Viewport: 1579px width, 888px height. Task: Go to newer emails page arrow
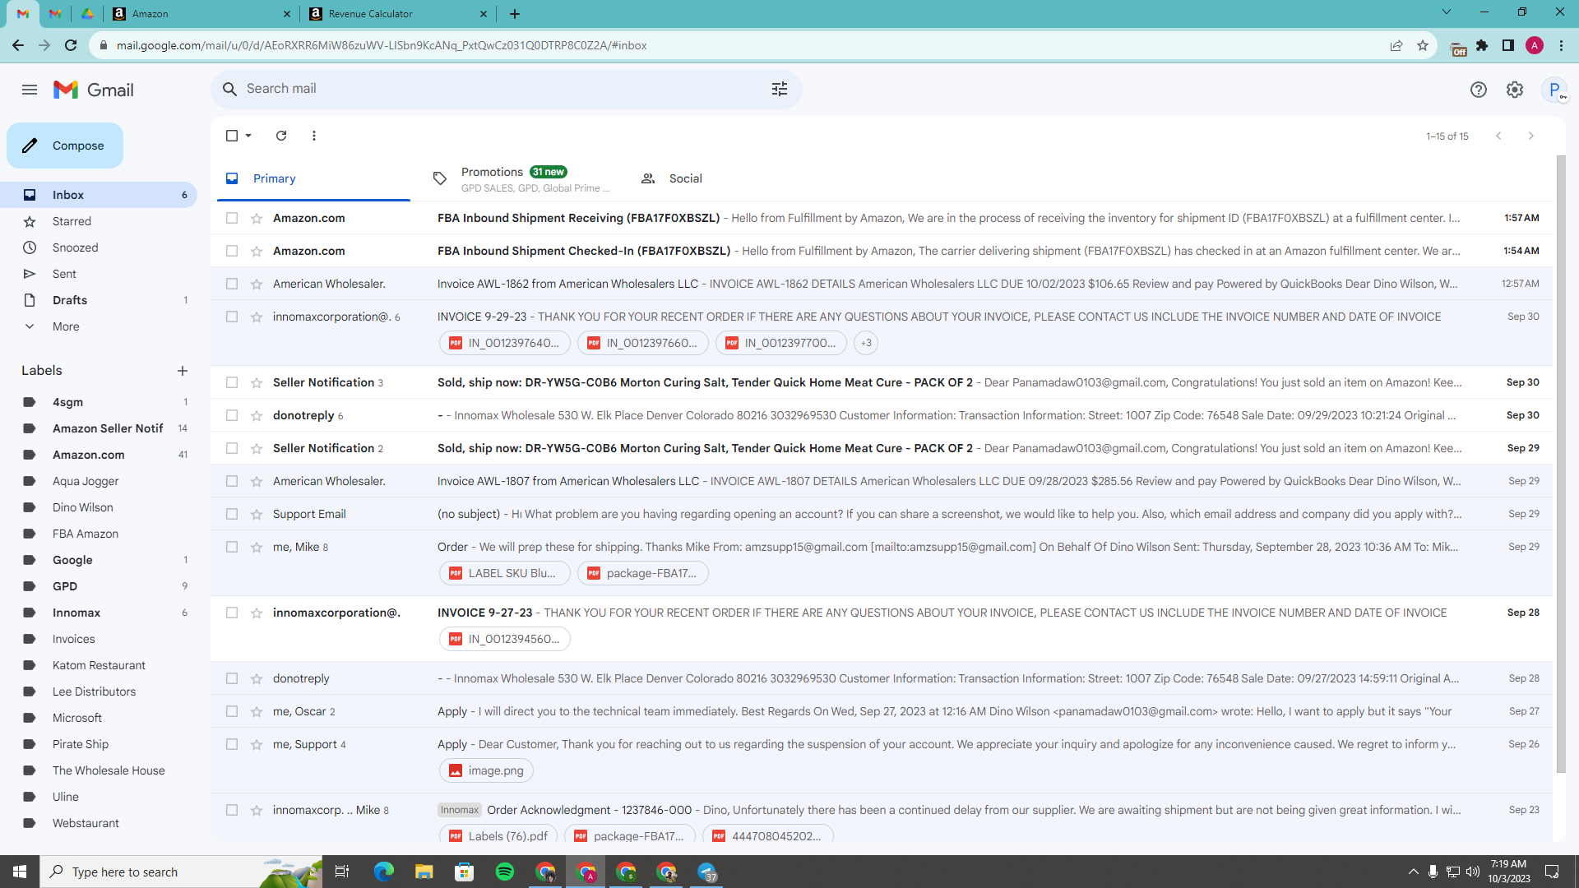click(x=1498, y=136)
